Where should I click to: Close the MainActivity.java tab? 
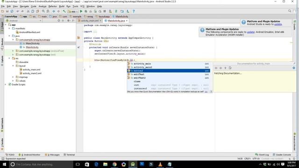[127, 21]
